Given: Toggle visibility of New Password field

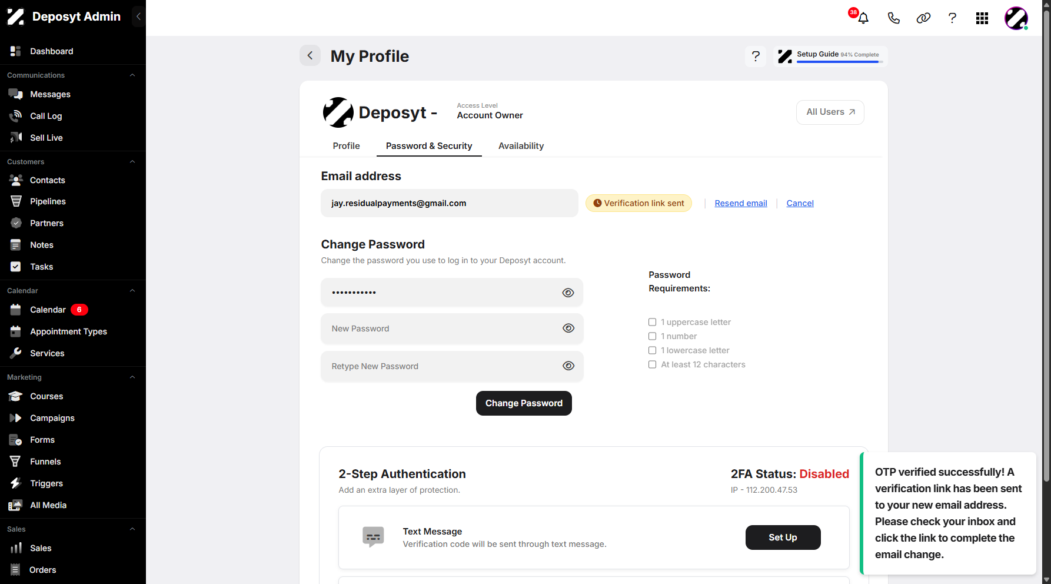Looking at the screenshot, I should click(568, 328).
